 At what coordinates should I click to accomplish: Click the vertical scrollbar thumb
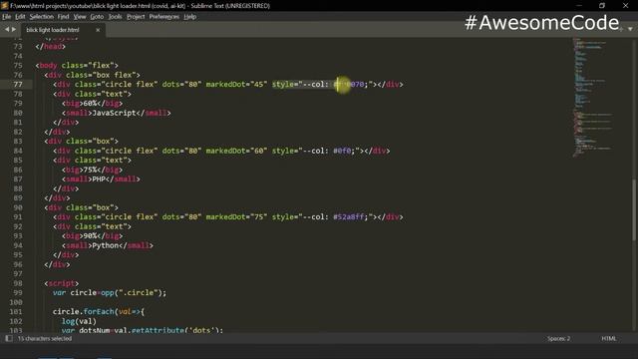point(634,211)
